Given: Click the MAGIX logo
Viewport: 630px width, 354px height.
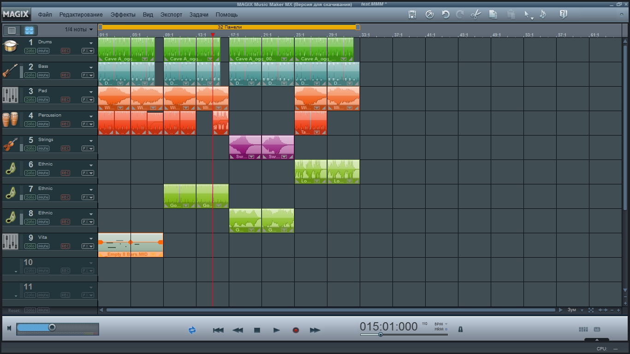Looking at the screenshot, I should (16, 15).
